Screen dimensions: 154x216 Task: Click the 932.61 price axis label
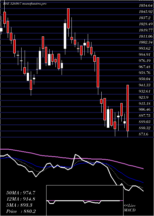[144, 91]
